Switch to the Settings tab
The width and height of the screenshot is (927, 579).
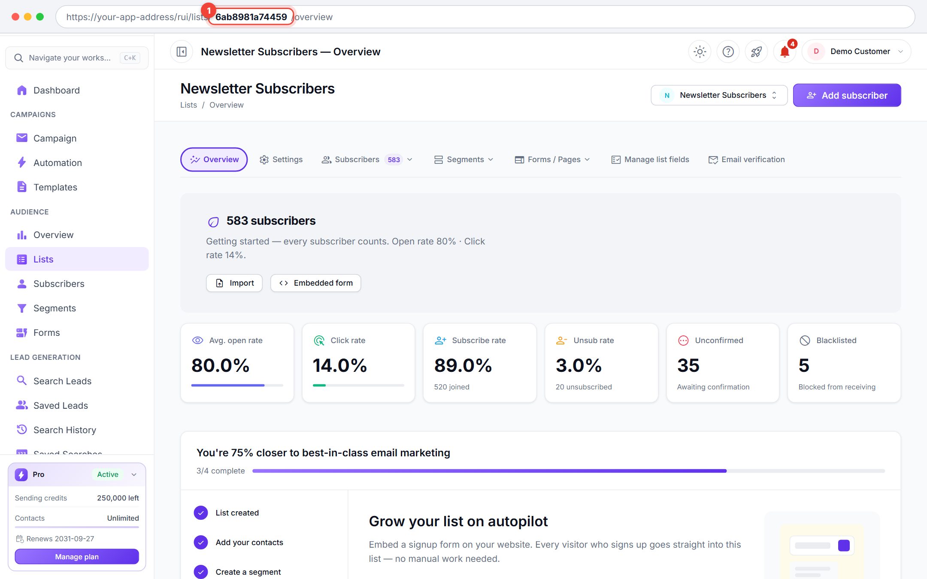pyautogui.click(x=281, y=160)
